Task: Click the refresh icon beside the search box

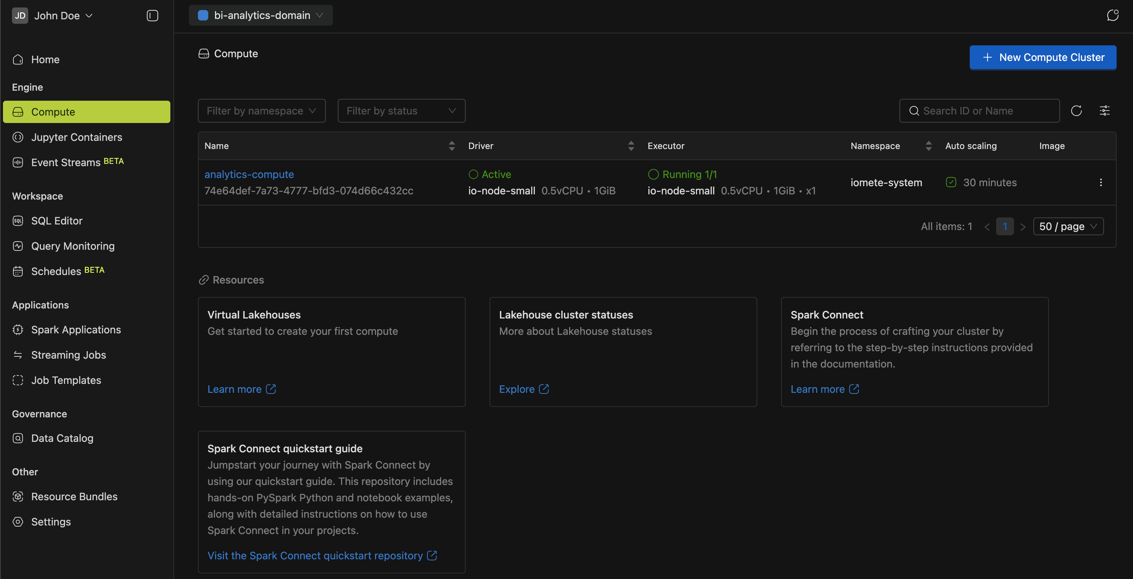Action: click(x=1076, y=111)
